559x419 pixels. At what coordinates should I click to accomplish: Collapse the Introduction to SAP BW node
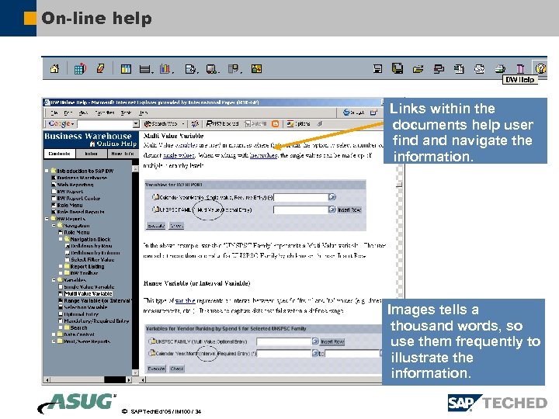[47, 171]
